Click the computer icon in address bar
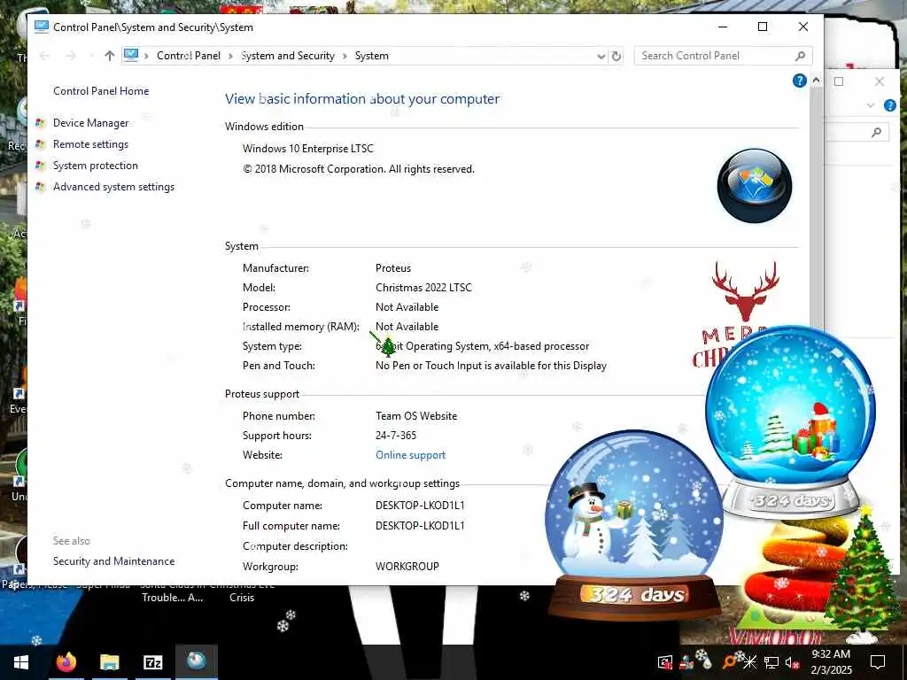Screen dimensions: 907x680 pos(131,55)
